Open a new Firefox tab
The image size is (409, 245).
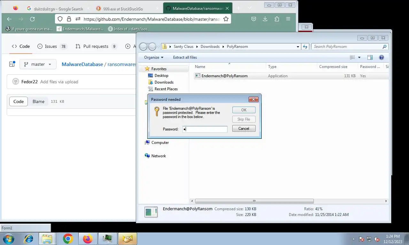(x=238, y=8)
